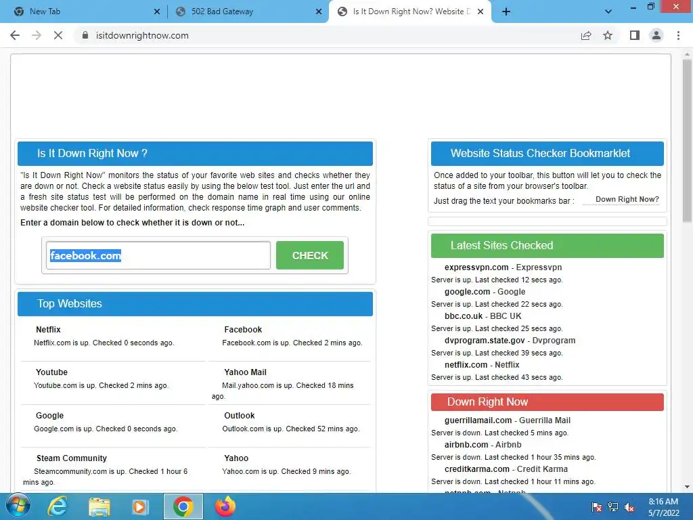Open guerrillamail.com in Down Right Now
The image size is (693, 520).
point(478,420)
